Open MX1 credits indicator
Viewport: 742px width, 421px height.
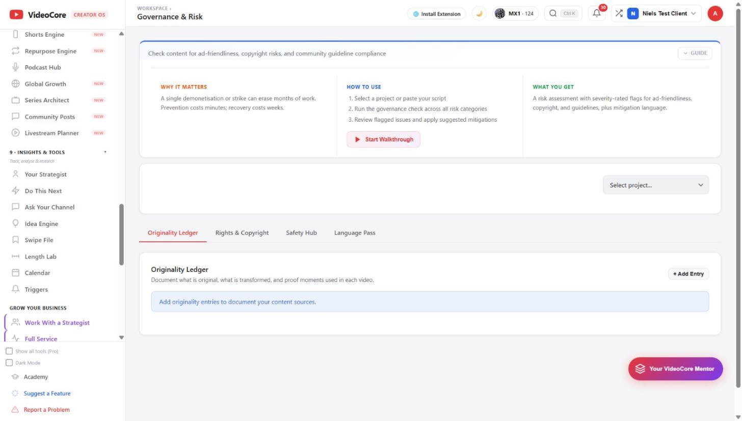coord(515,14)
